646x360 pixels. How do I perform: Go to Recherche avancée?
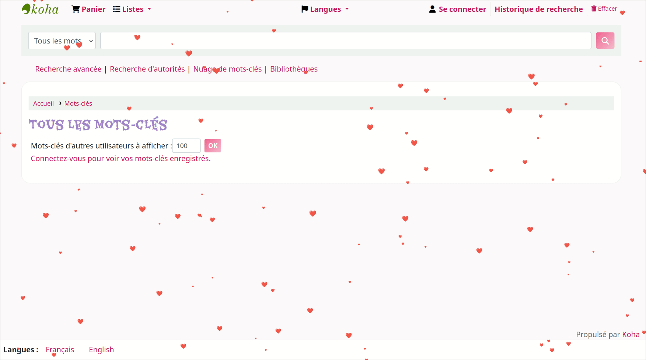68,69
